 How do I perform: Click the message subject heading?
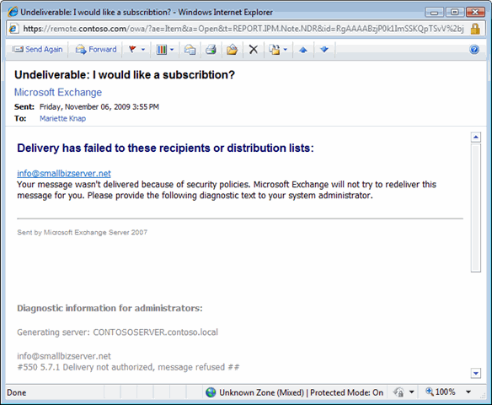(x=125, y=75)
